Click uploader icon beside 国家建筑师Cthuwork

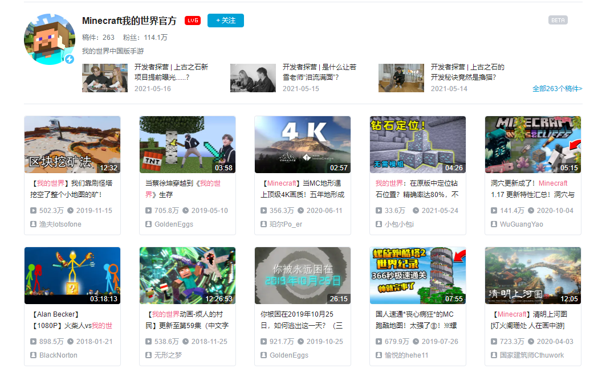coord(494,355)
